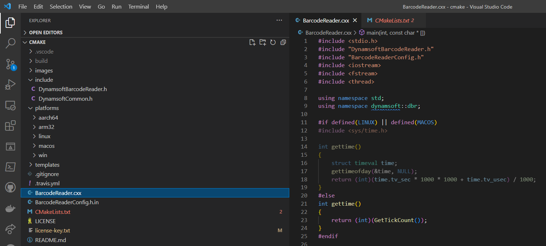This screenshot has width=546, height=246.
Task: Expand the templates folder
Action: [x=47, y=165]
